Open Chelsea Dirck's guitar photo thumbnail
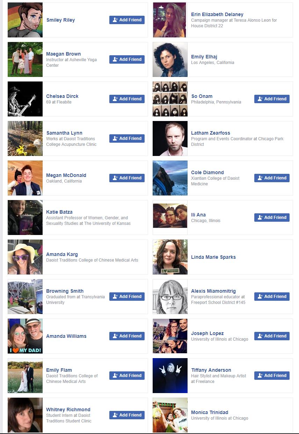Image resolution: width=299 pixels, height=434 pixels. click(x=25, y=99)
